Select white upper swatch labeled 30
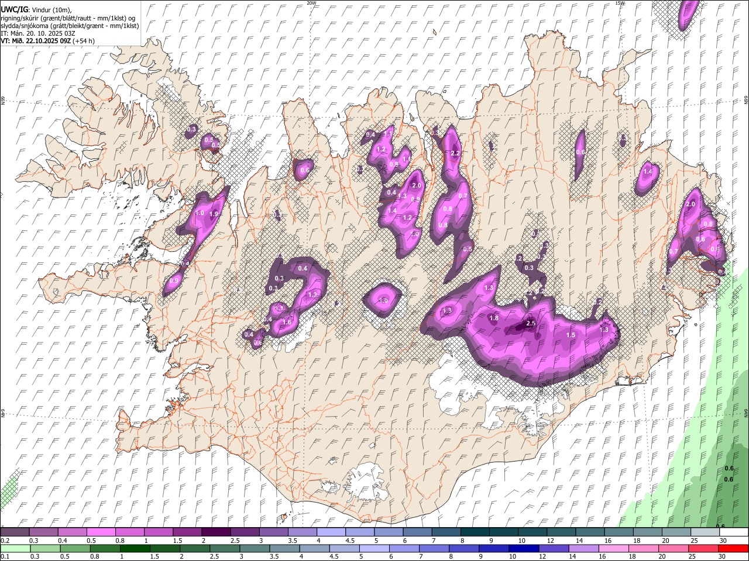Viewport: 749px width, 561px height. pos(733,532)
